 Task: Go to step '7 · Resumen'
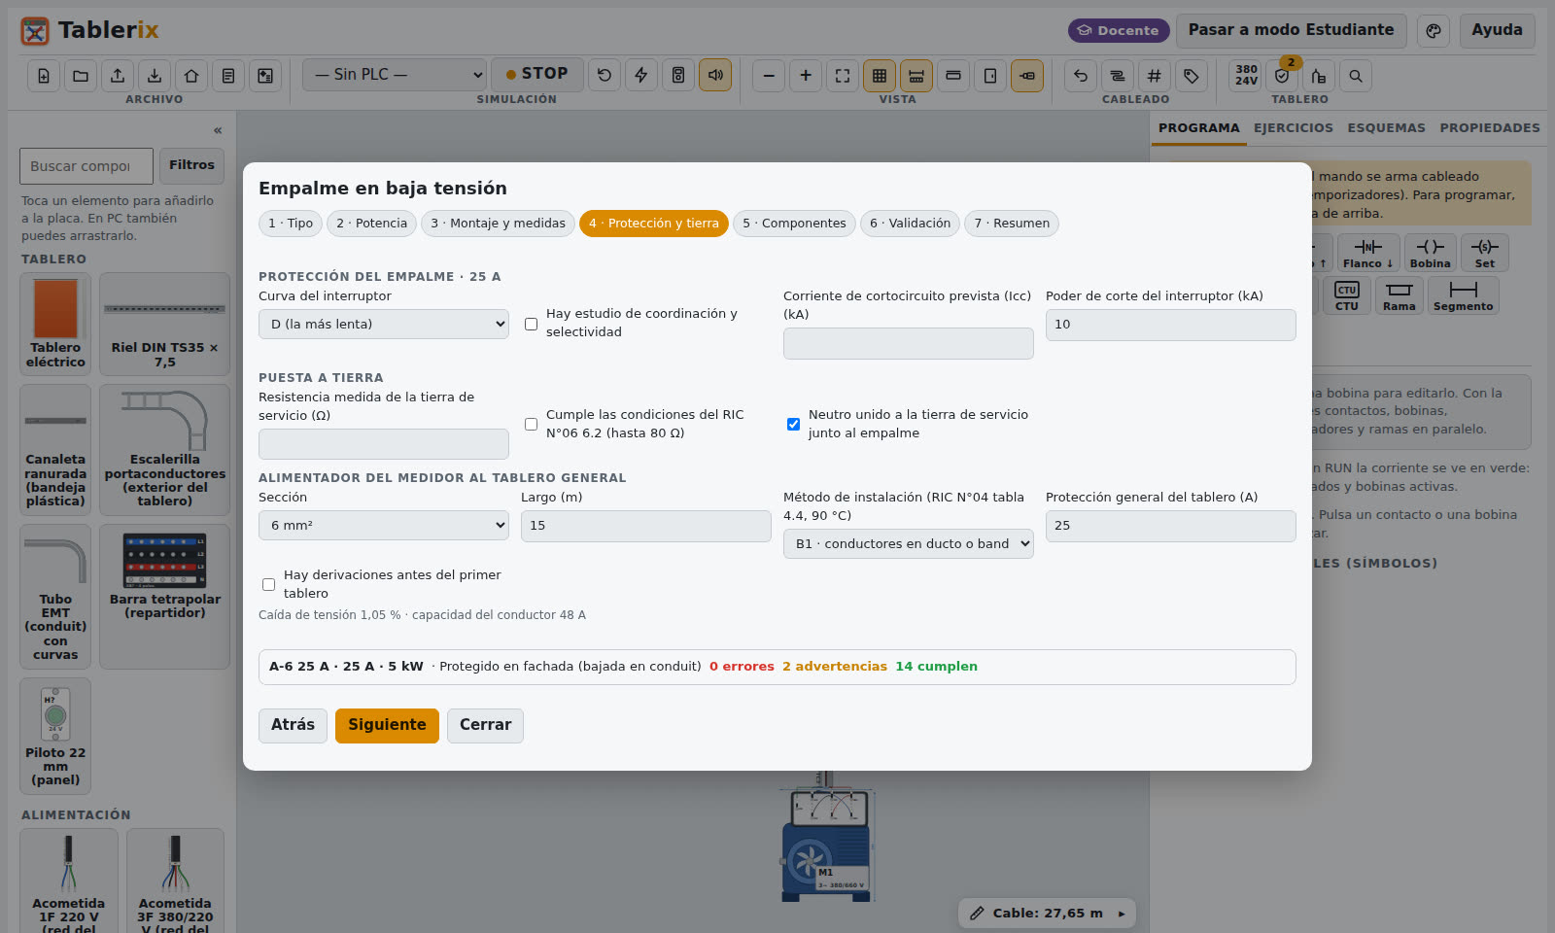(x=1012, y=224)
